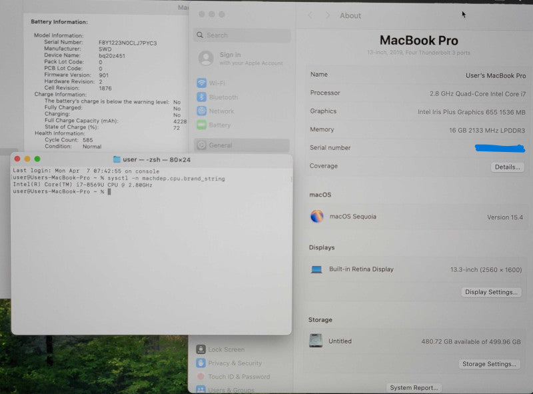Click Full Charge Capacity 4228 value
The width and height of the screenshot is (533, 394).
click(180, 121)
